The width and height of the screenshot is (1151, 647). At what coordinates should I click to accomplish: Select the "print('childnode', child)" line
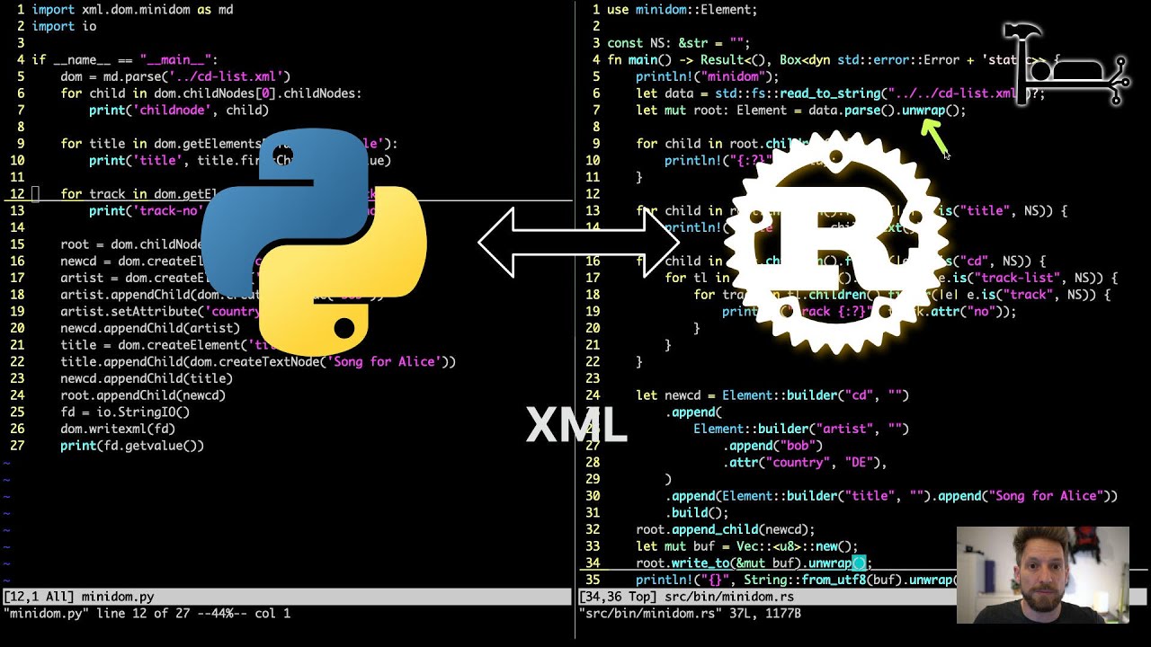[x=179, y=111]
